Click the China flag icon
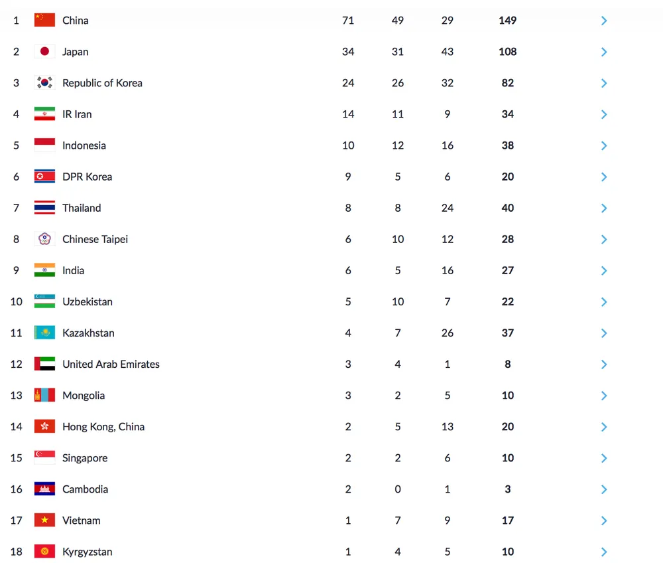663x563 pixels. click(44, 21)
